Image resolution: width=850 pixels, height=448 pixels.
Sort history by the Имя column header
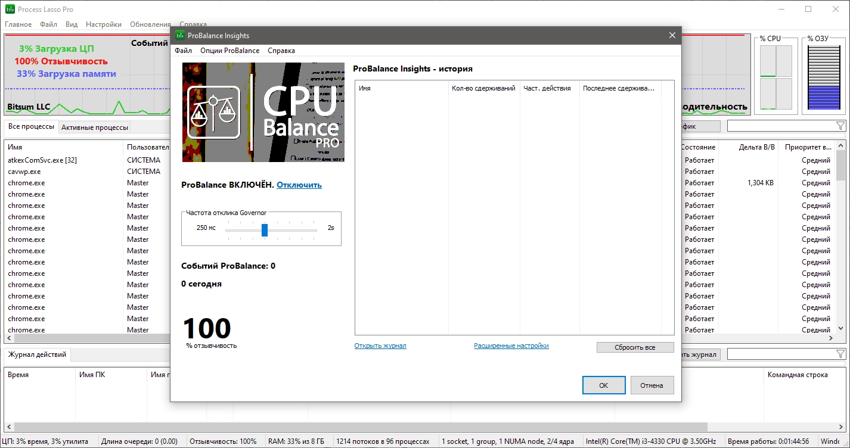pyautogui.click(x=402, y=88)
